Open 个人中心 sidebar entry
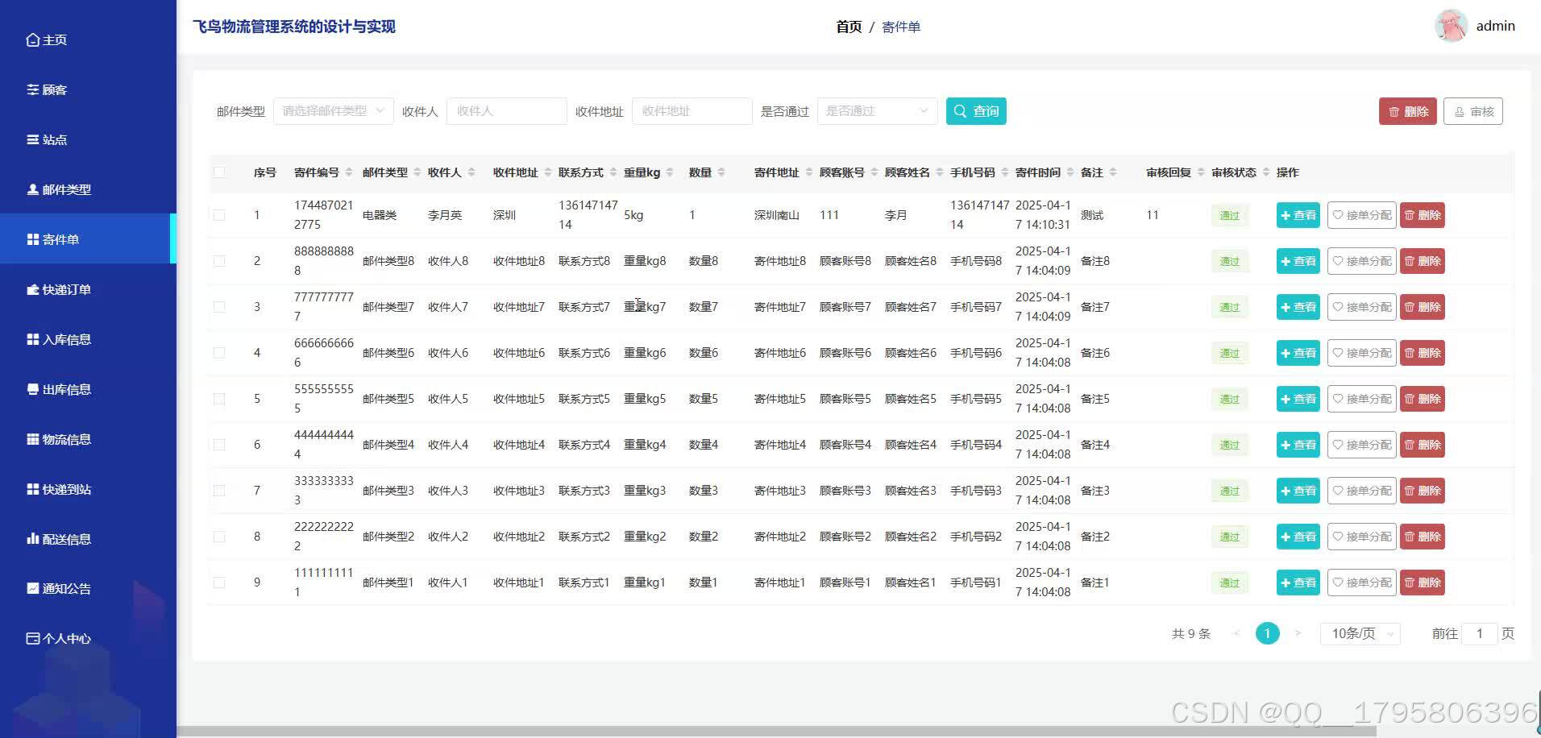This screenshot has height=738, width=1541. point(59,638)
